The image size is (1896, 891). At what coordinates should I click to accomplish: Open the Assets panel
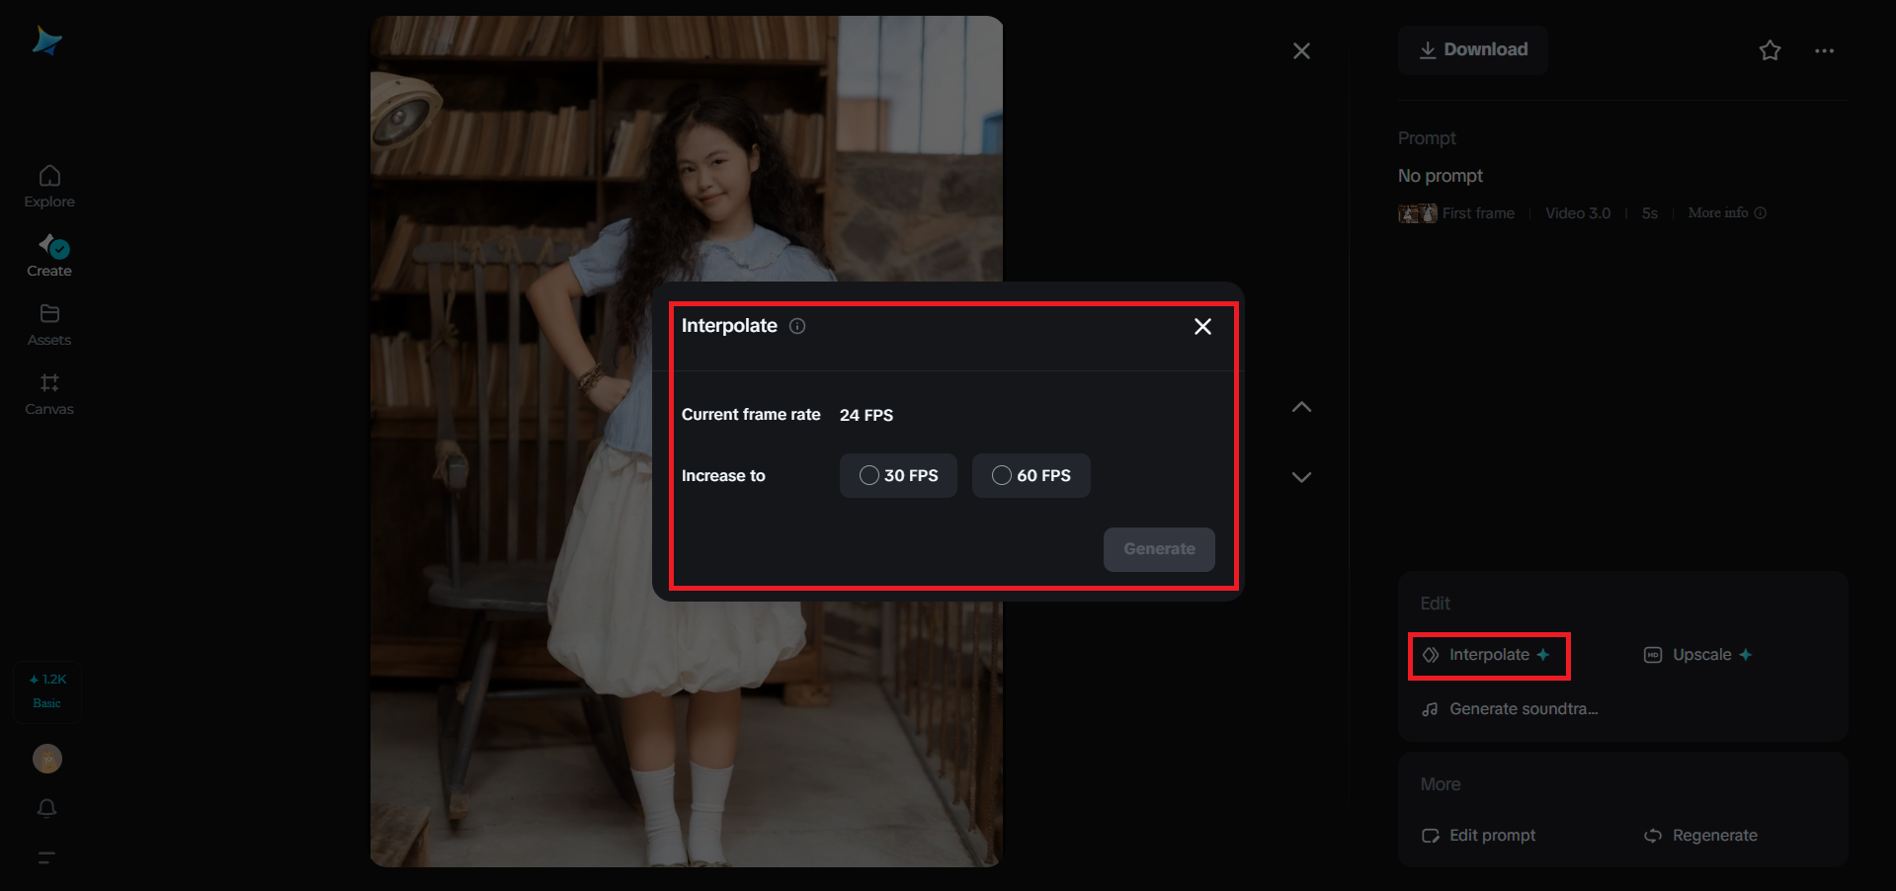point(48,324)
